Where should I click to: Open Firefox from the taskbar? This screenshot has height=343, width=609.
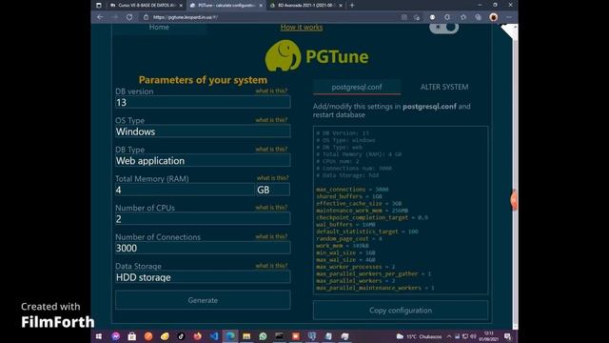[197, 336]
